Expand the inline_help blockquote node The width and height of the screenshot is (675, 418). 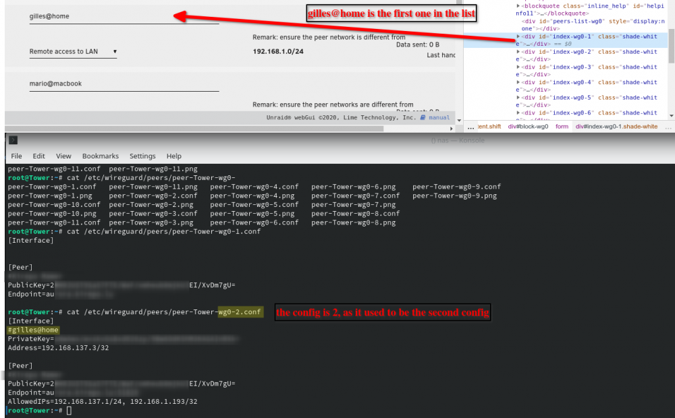click(518, 6)
